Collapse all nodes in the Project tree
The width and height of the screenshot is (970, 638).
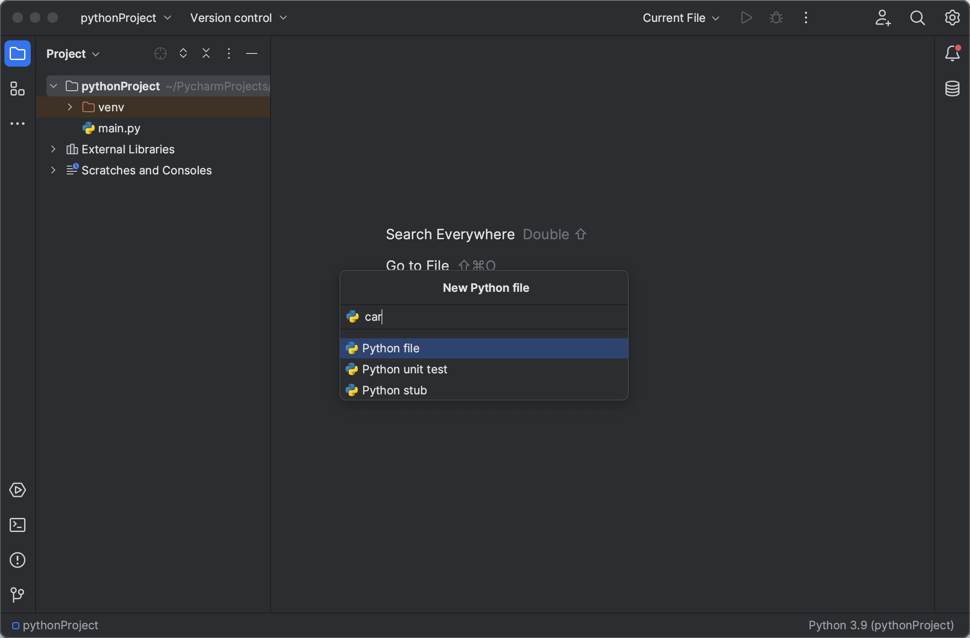pyautogui.click(x=206, y=53)
